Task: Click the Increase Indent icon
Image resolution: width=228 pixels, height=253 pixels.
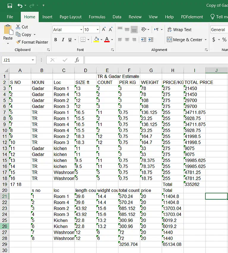Action: coord(151,39)
